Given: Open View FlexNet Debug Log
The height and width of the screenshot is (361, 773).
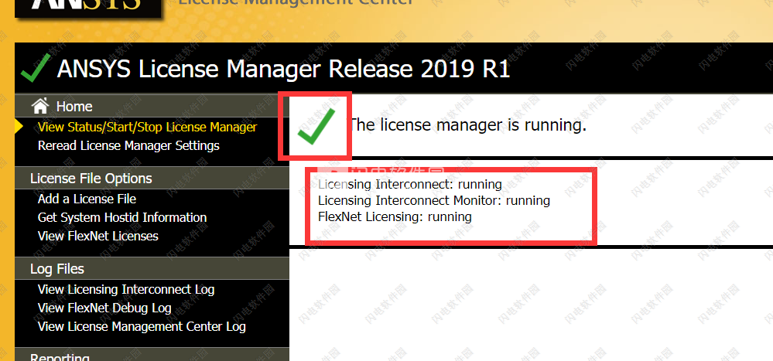Looking at the screenshot, I should pyautogui.click(x=104, y=308).
